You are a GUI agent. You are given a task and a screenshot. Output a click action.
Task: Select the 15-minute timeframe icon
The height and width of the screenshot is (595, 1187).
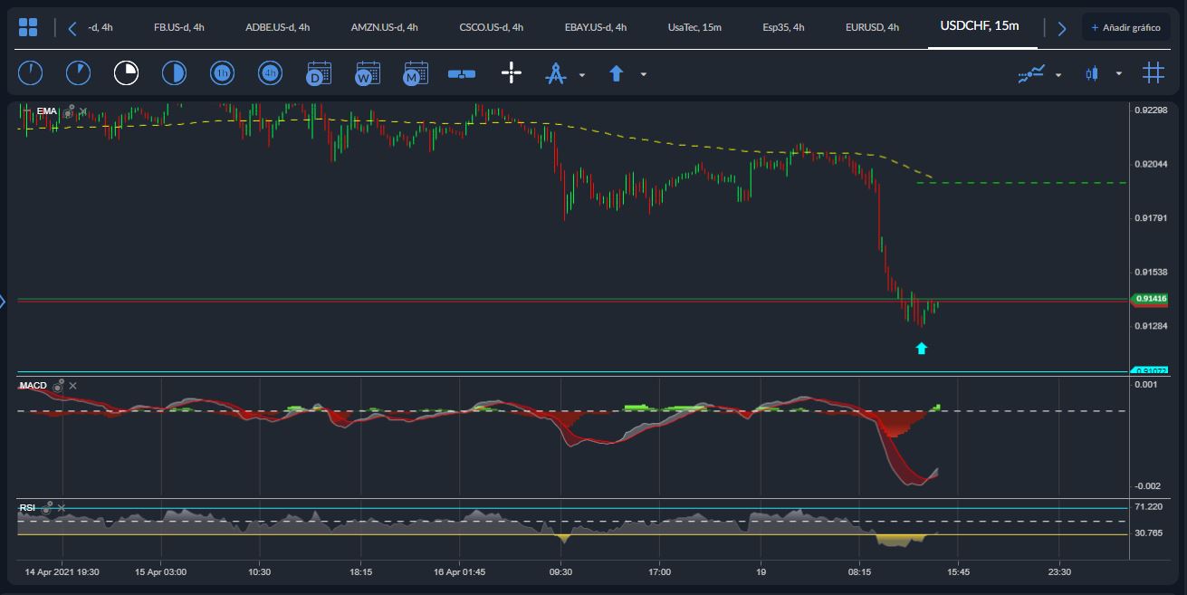(x=126, y=72)
